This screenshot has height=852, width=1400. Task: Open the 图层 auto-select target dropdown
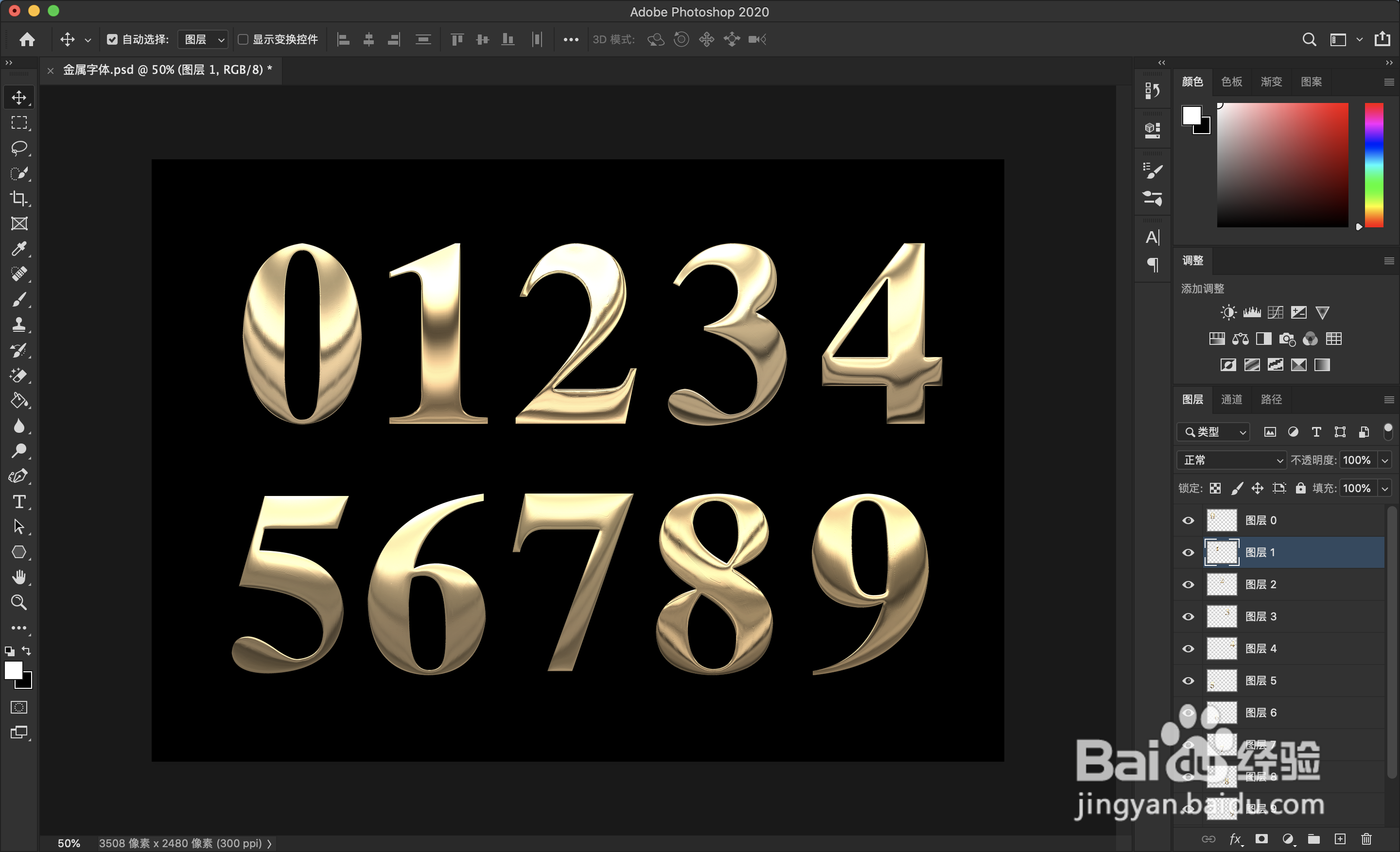[x=203, y=39]
